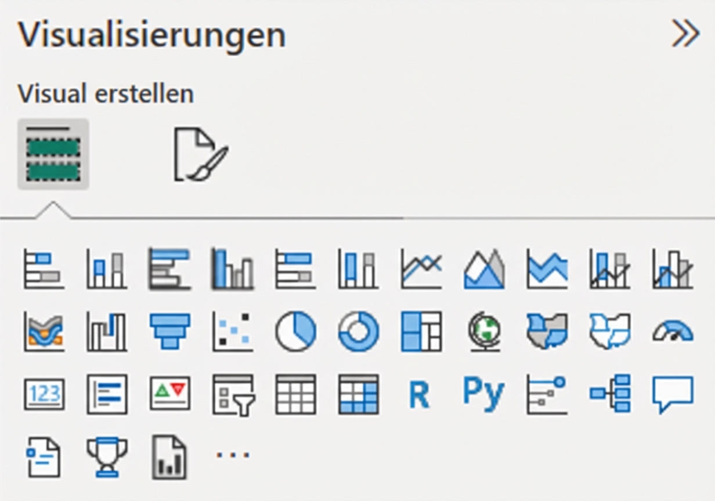The height and width of the screenshot is (501, 715).
Task: Select the pie chart visual
Action: (295, 332)
